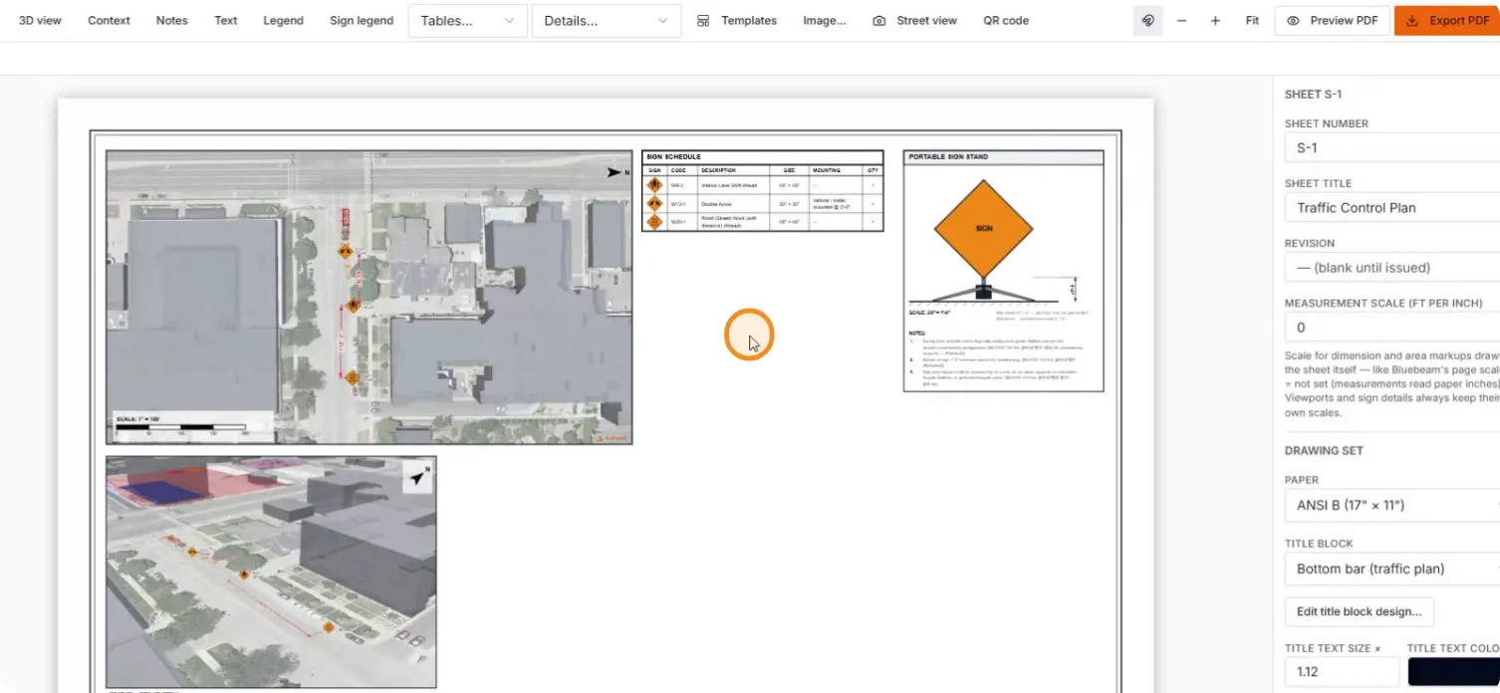Insert a Legend

[283, 21]
